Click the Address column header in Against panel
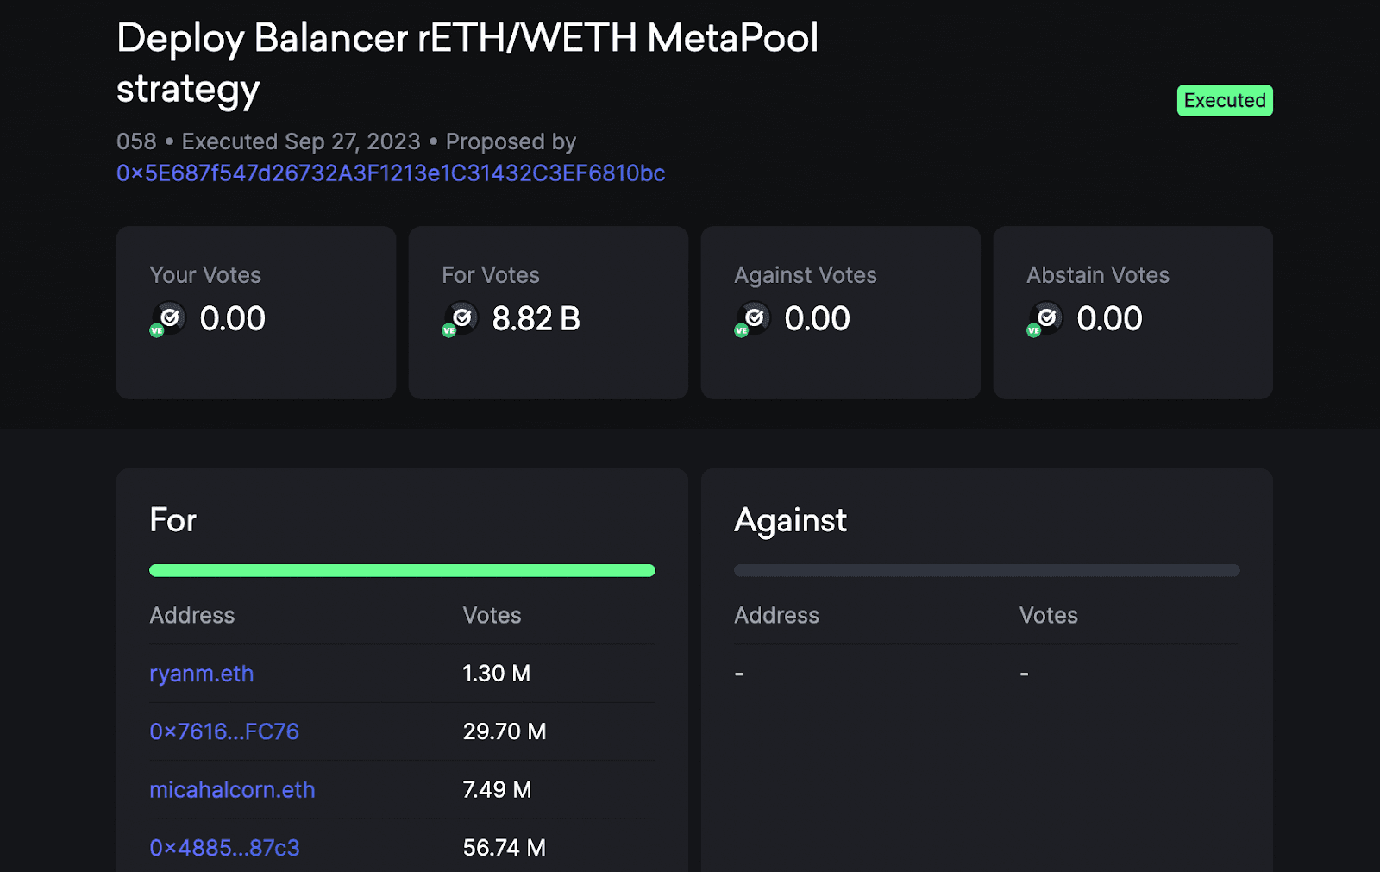1380x872 pixels. pos(777,615)
